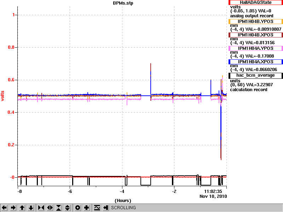Zoom out horizontally with outward-pointing triangles
The height and width of the screenshot is (212, 283).
click(x=50, y=208)
